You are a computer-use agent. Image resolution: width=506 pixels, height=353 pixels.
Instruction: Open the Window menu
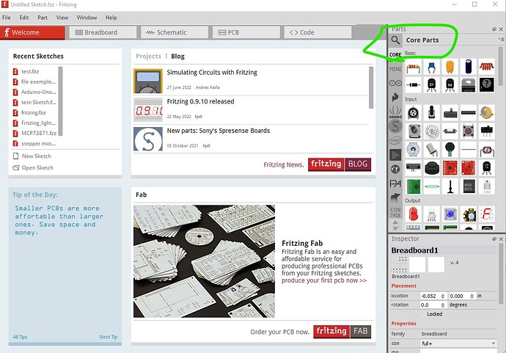[87, 18]
